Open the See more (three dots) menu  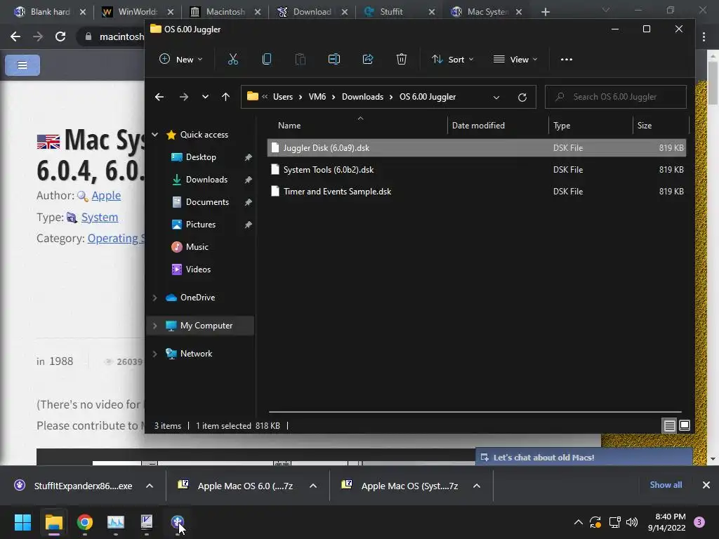tap(567, 59)
